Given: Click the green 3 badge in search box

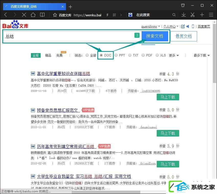Looking at the screenshot, I should click(x=137, y=35).
